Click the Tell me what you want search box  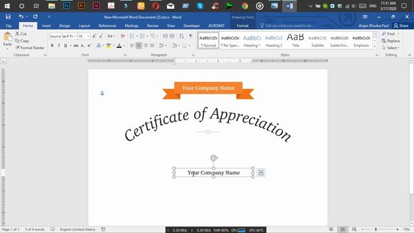click(290, 26)
